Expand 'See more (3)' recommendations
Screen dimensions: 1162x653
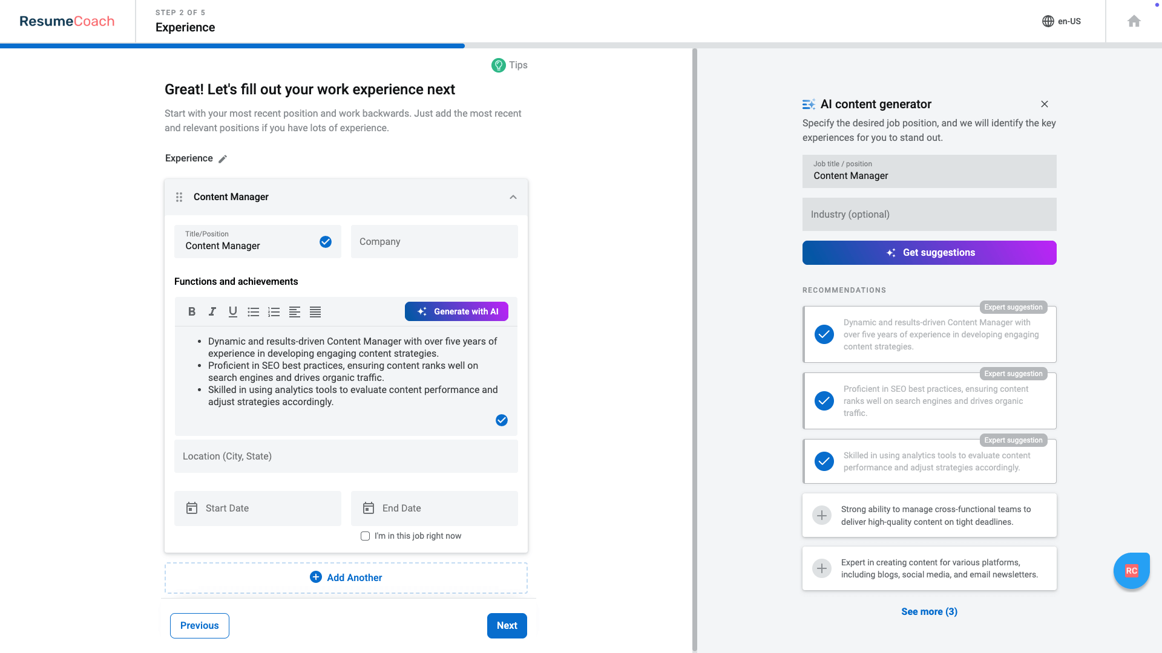coord(929,611)
